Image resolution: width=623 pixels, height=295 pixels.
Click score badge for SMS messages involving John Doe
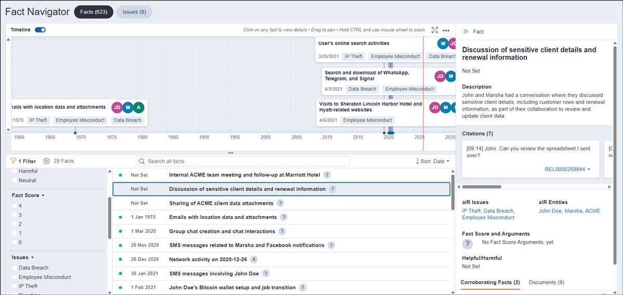266,273
